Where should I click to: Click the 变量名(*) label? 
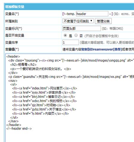(x=12, y=14)
